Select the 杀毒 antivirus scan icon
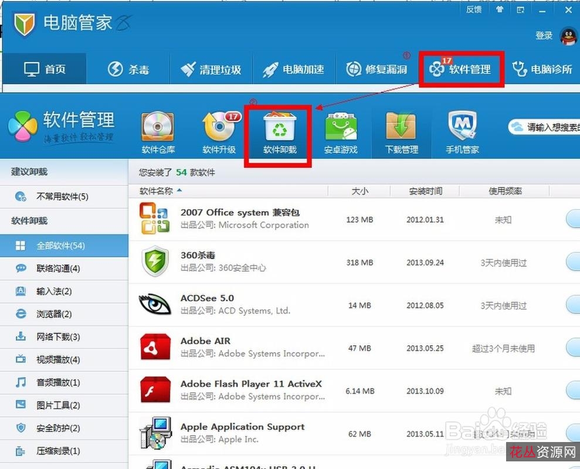This screenshot has width=580, height=469. tap(129, 68)
